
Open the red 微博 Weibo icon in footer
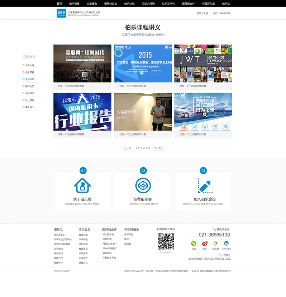tap(204, 243)
